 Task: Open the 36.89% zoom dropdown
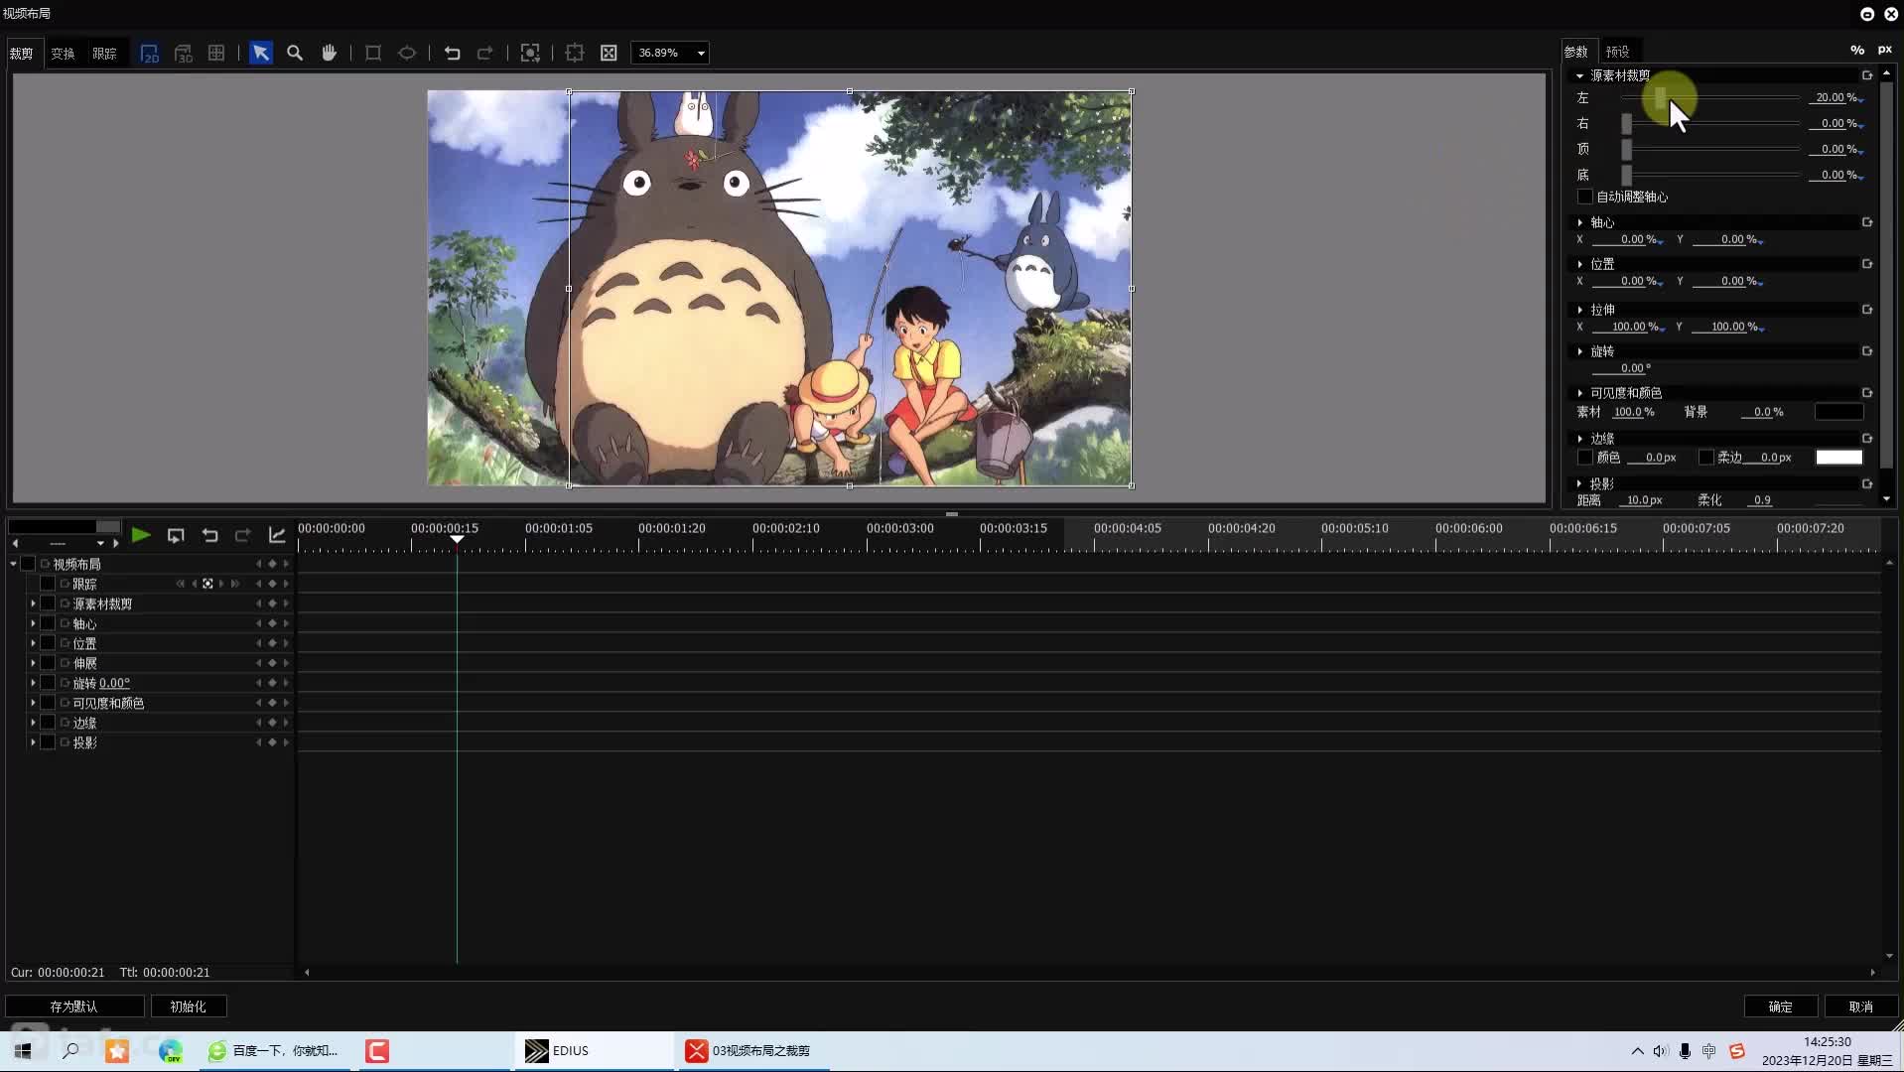[x=701, y=54]
